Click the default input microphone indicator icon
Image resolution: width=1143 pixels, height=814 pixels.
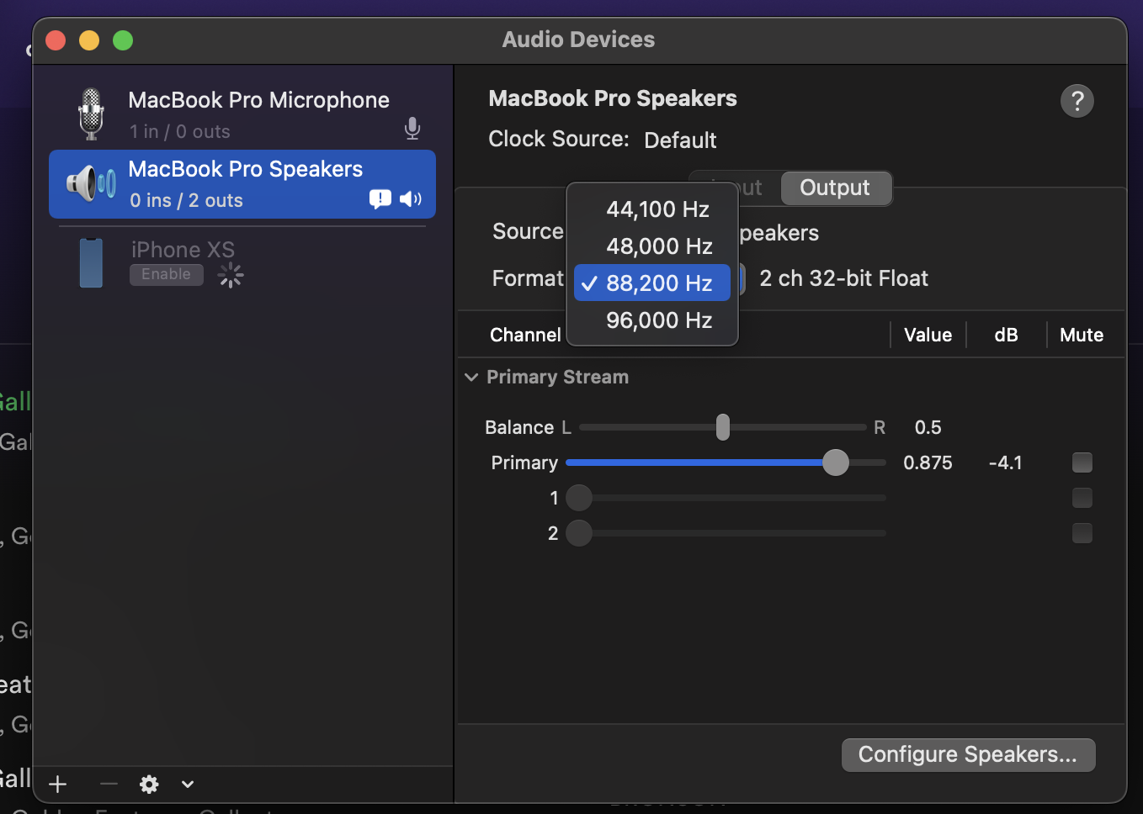412,129
